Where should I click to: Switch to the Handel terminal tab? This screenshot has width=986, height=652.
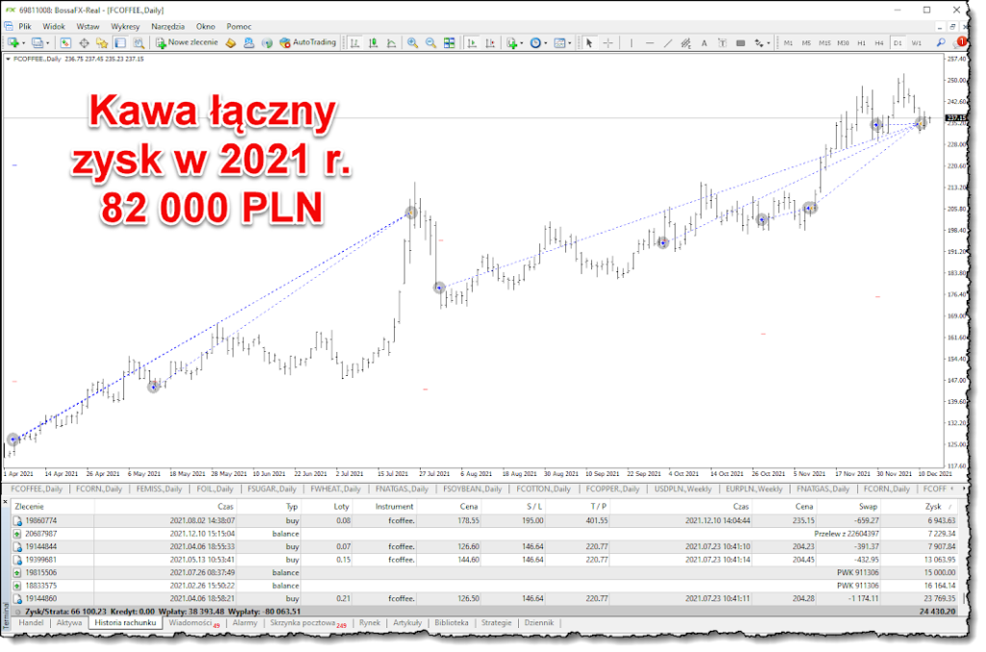click(x=32, y=623)
